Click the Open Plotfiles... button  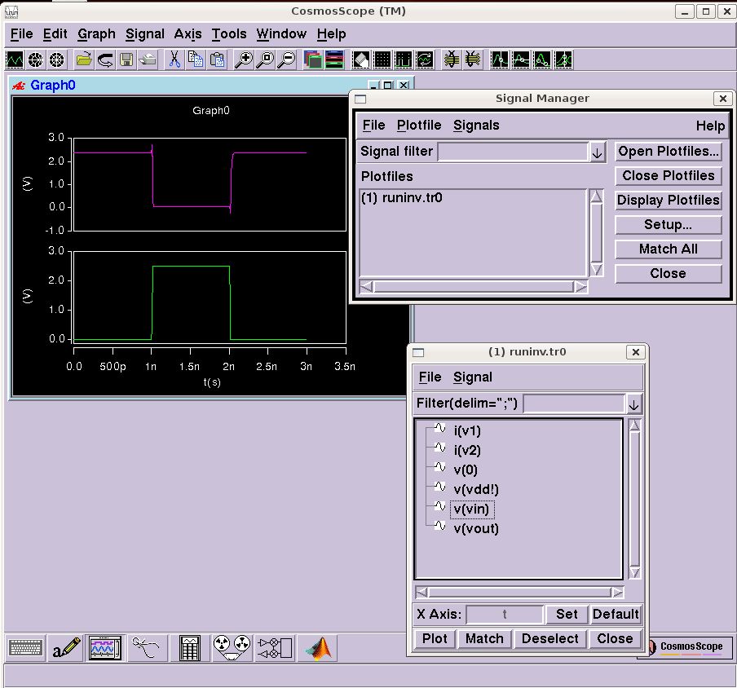[x=668, y=151]
